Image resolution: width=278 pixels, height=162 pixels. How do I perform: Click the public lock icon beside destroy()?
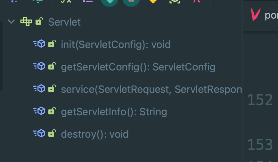tap(52, 133)
